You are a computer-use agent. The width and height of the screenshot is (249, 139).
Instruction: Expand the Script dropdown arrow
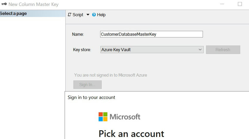coord(88,15)
